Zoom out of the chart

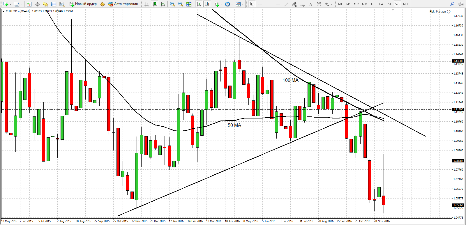click(x=181, y=4)
